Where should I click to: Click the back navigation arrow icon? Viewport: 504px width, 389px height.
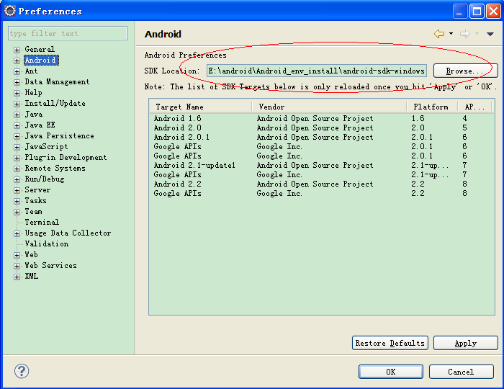[439, 34]
